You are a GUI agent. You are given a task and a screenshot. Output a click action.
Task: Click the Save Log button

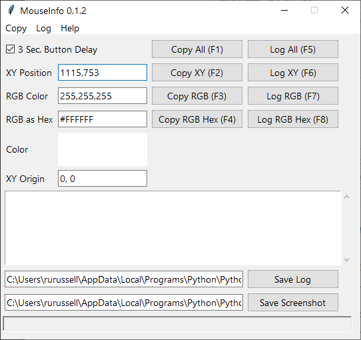[293, 279]
